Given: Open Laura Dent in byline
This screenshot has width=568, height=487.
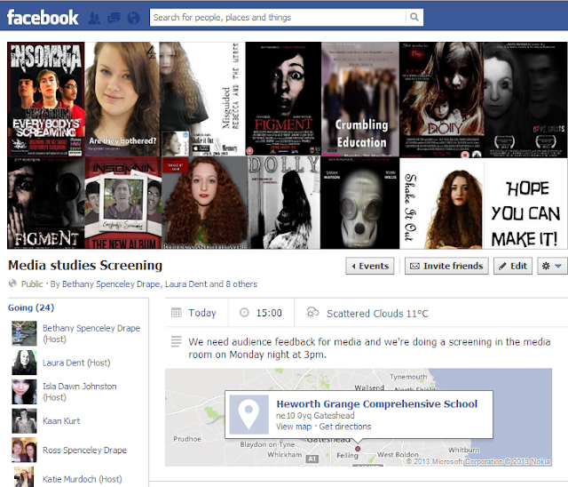Looking at the screenshot, I should pos(185,283).
